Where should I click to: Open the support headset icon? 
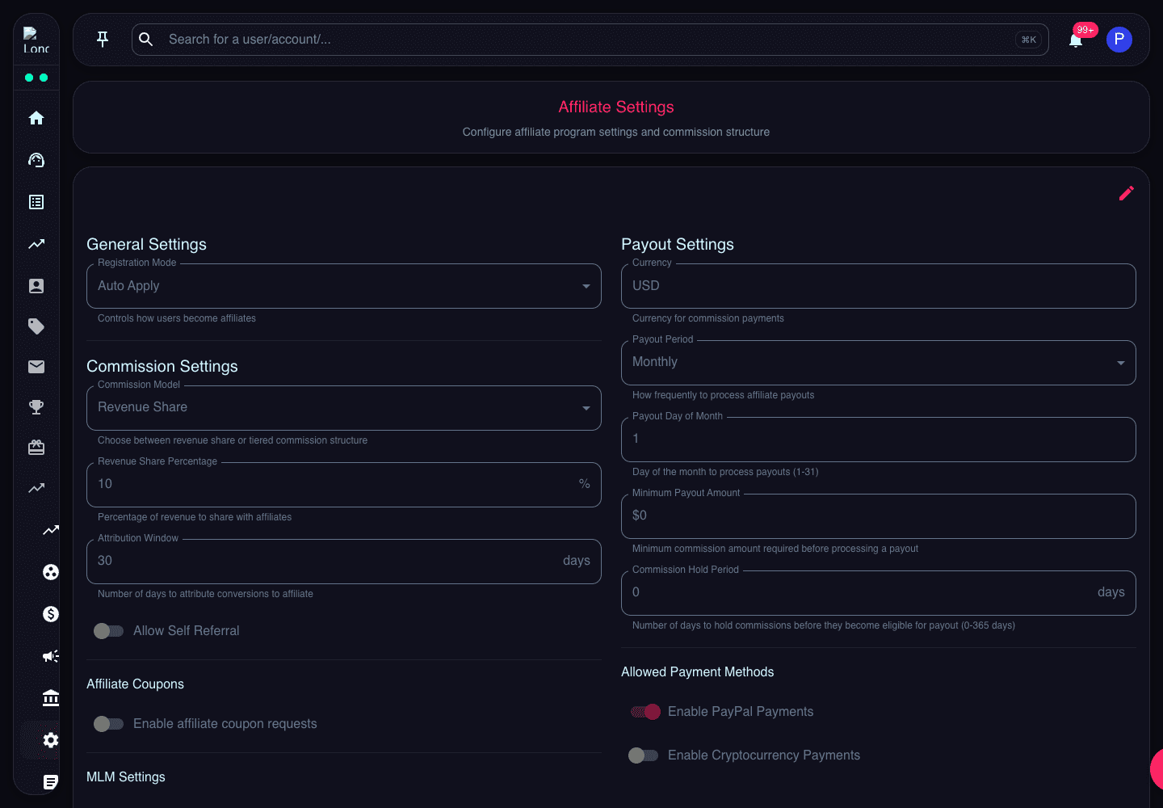coord(36,160)
